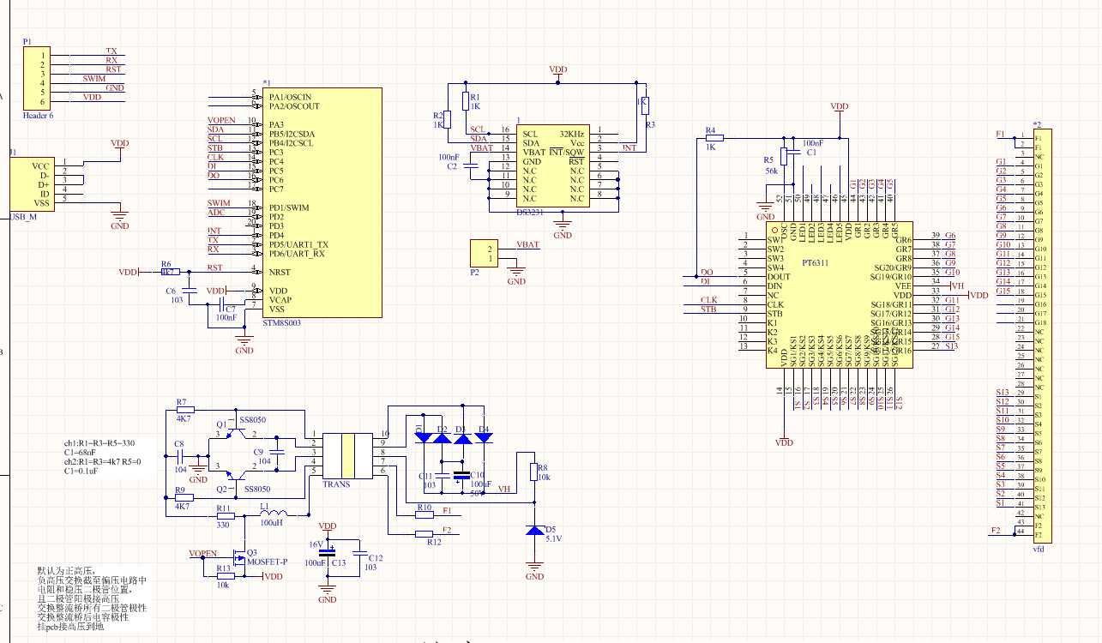
Task: Select the D1 rectifier diode
Action: (x=422, y=436)
